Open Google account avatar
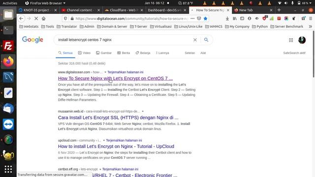This screenshot has width=315, height=177. (302, 40)
